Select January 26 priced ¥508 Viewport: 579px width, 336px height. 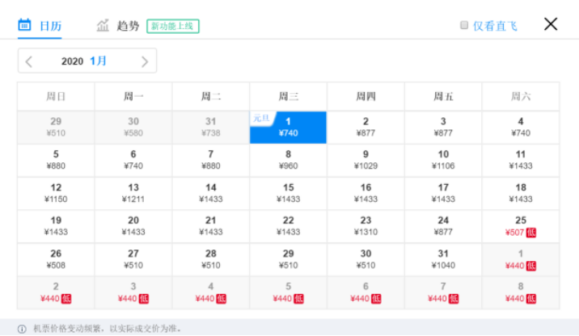coord(56,259)
